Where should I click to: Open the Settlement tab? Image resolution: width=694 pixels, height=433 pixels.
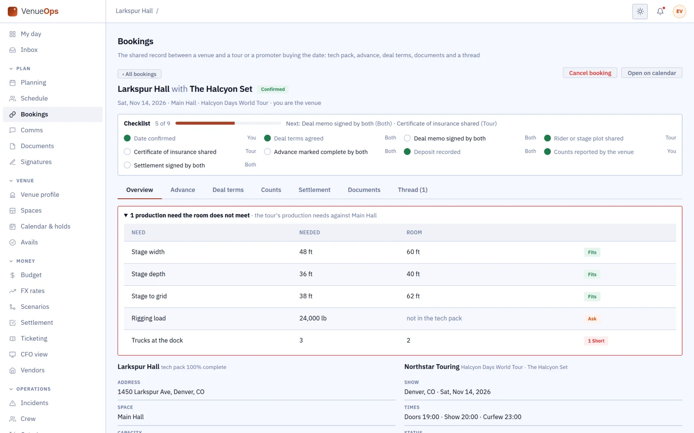point(314,190)
